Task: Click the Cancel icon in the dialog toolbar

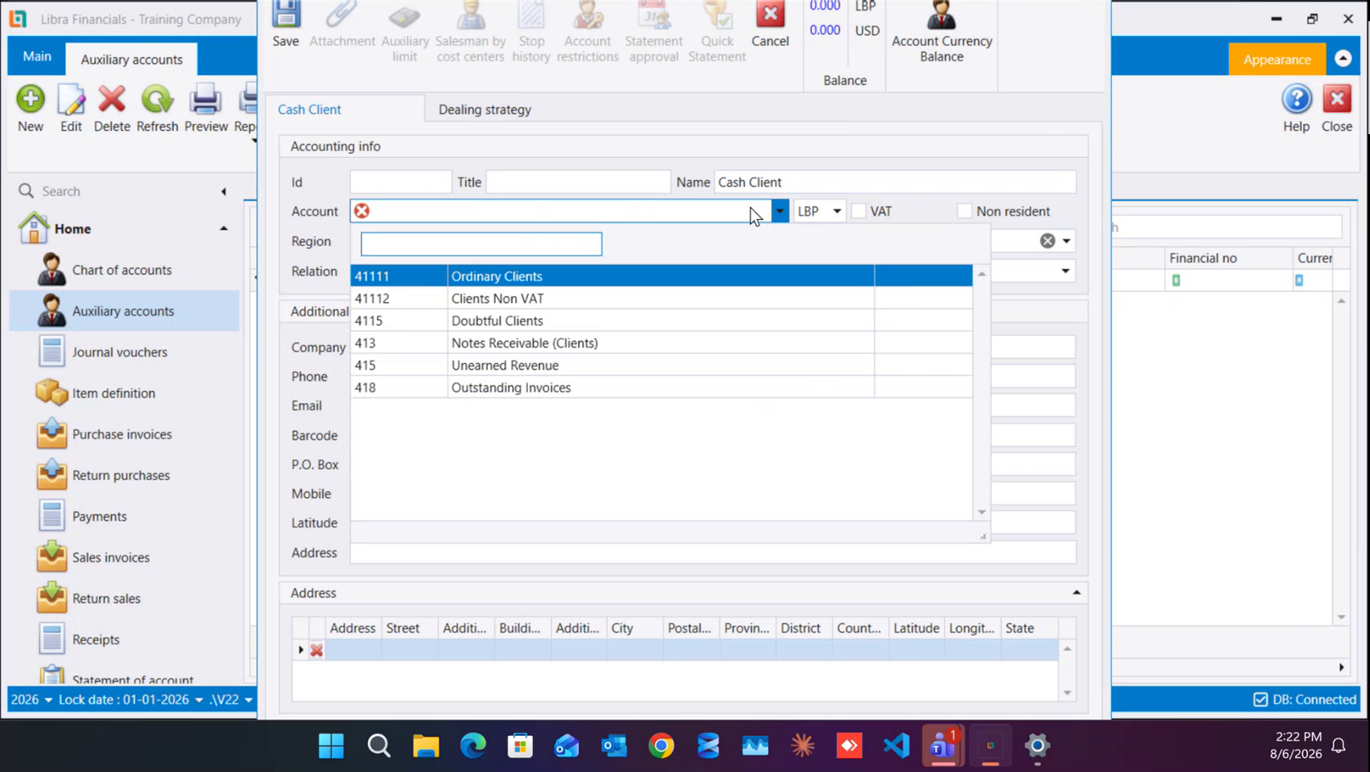Action: tap(770, 15)
